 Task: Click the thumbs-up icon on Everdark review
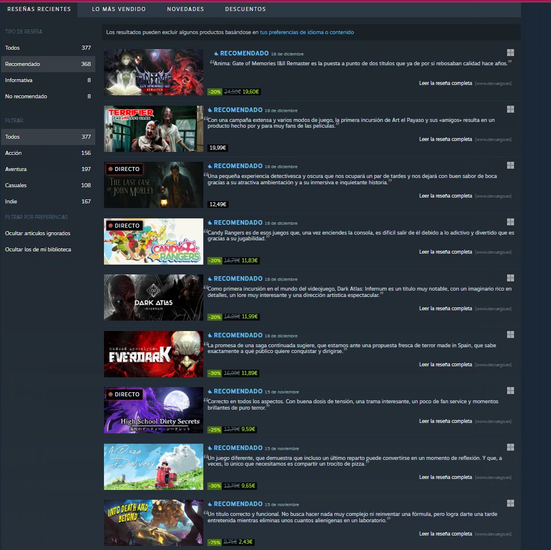pyautogui.click(x=210, y=335)
